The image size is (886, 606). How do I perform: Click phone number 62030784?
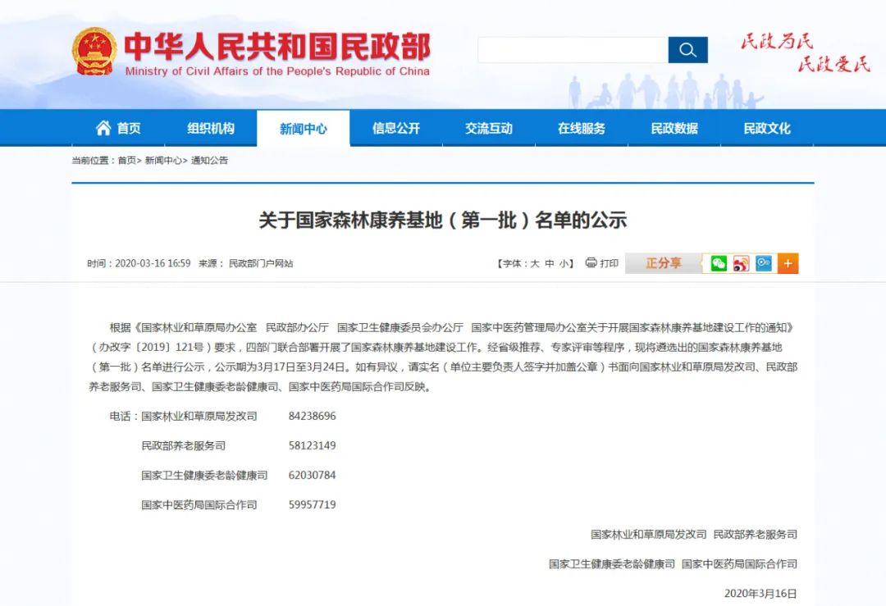[x=312, y=475]
